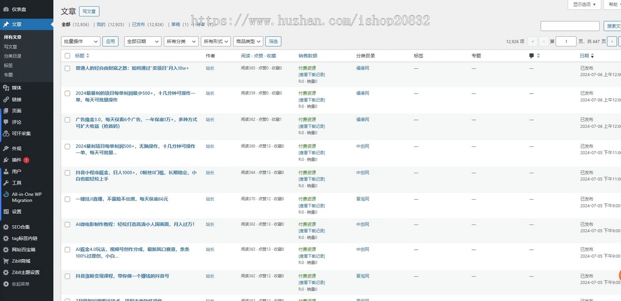Open the 仪表盘 dashboard icon

(x=6, y=9)
